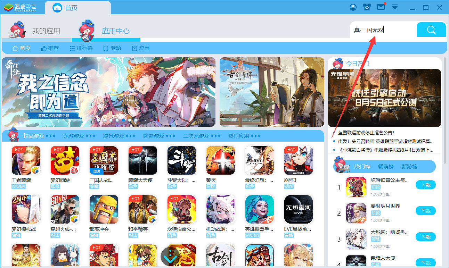This screenshot has width=449, height=268.
Task: Open the 王者荣耀 game icon
Action: (26, 160)
